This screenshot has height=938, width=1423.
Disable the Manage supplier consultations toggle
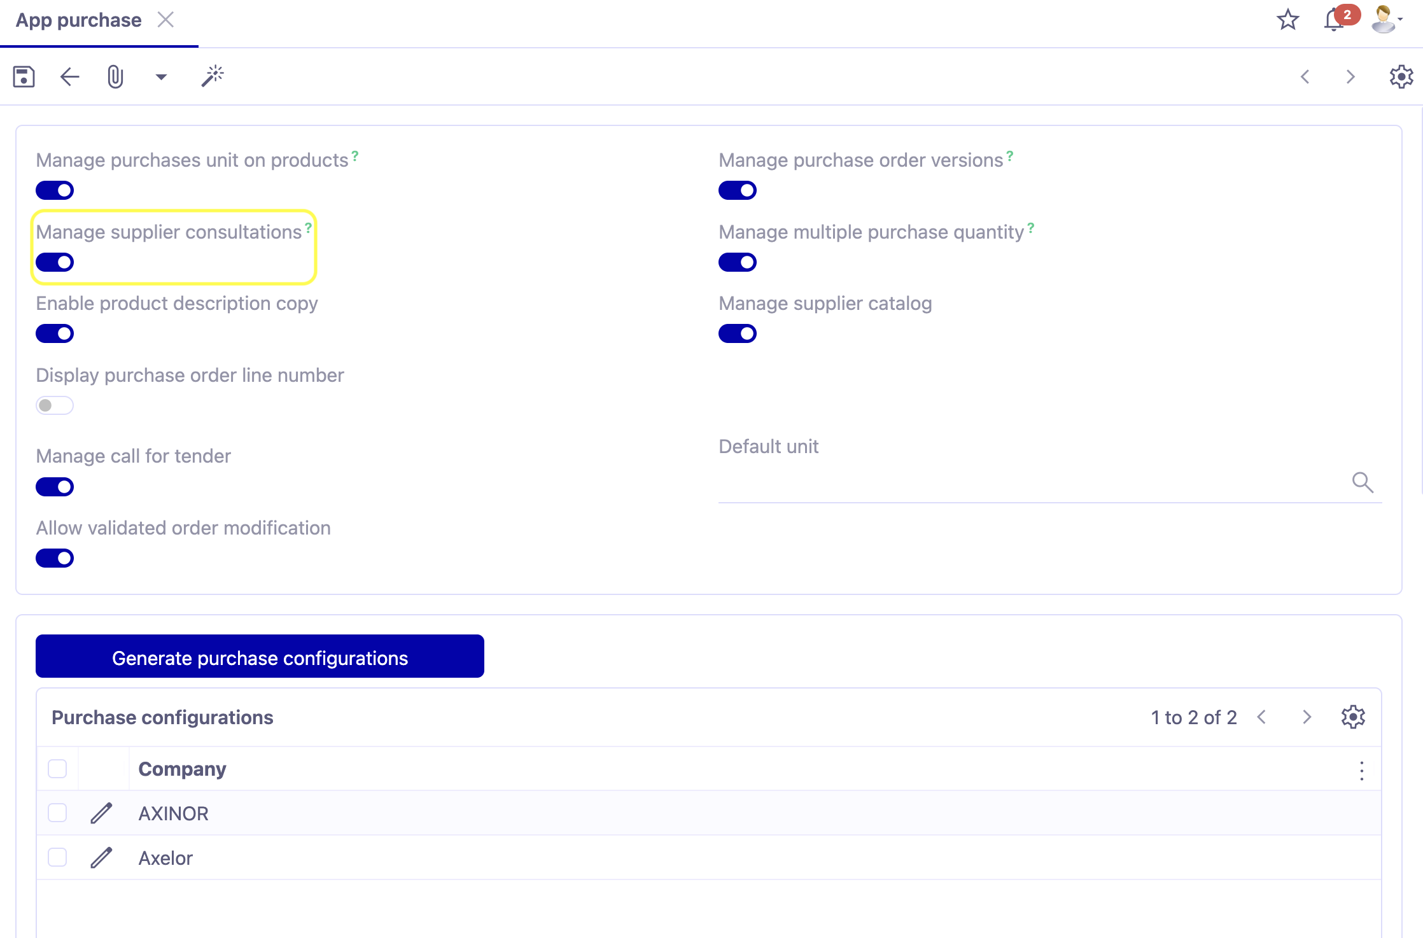(55, 262)
